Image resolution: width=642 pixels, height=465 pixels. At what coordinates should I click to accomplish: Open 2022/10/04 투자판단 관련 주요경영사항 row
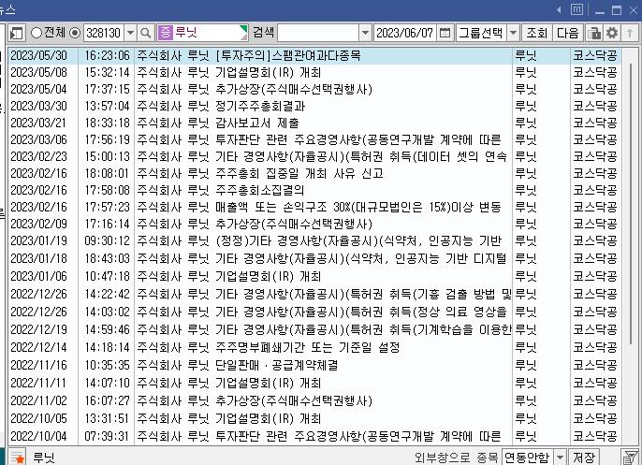tap(314, 436)
